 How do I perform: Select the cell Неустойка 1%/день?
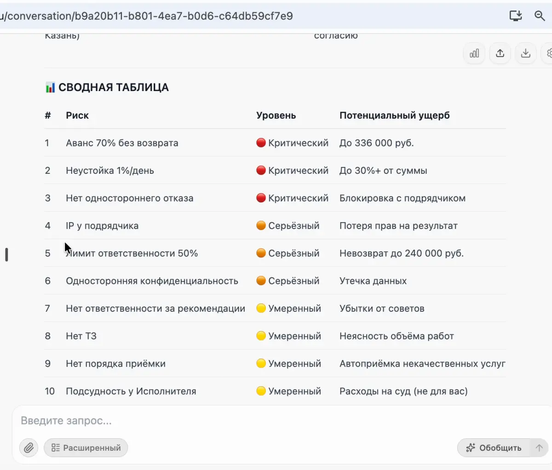pos(110,171)
